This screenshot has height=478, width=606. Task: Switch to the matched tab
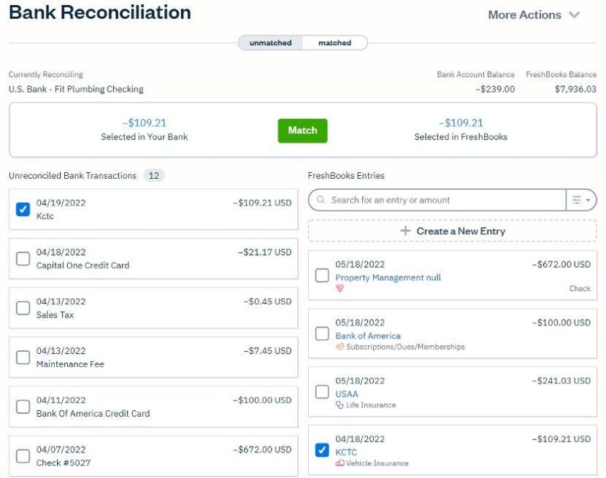coord(334,42)
